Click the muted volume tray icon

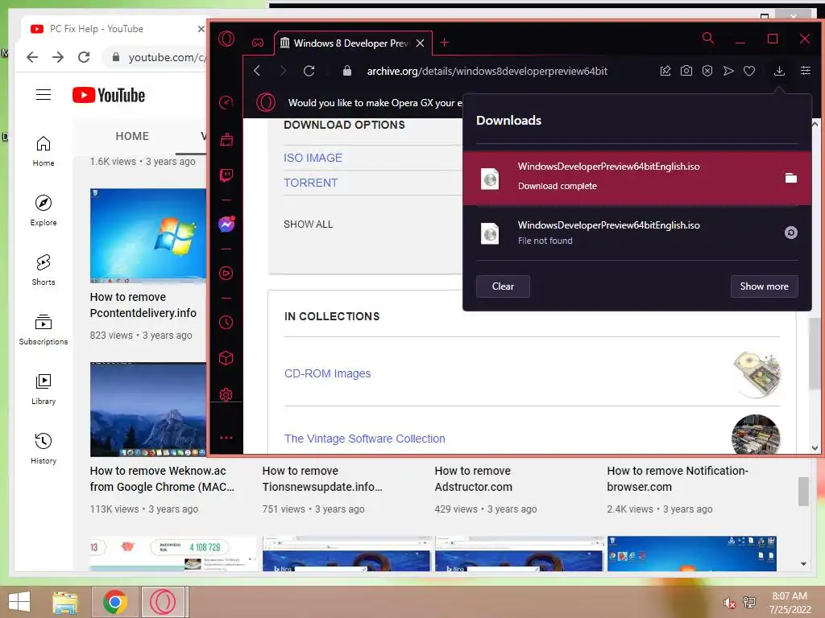coord(728,603)
